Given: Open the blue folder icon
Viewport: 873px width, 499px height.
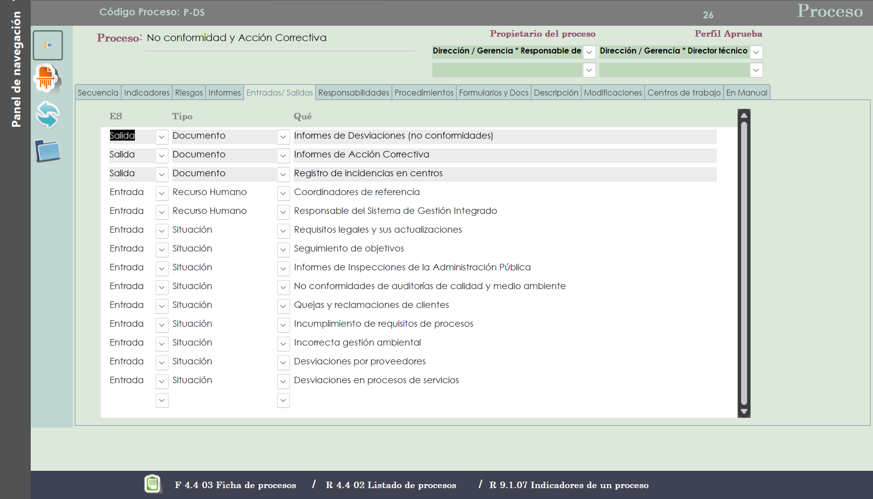Looking at the screenshot, I should pos(48,150).
